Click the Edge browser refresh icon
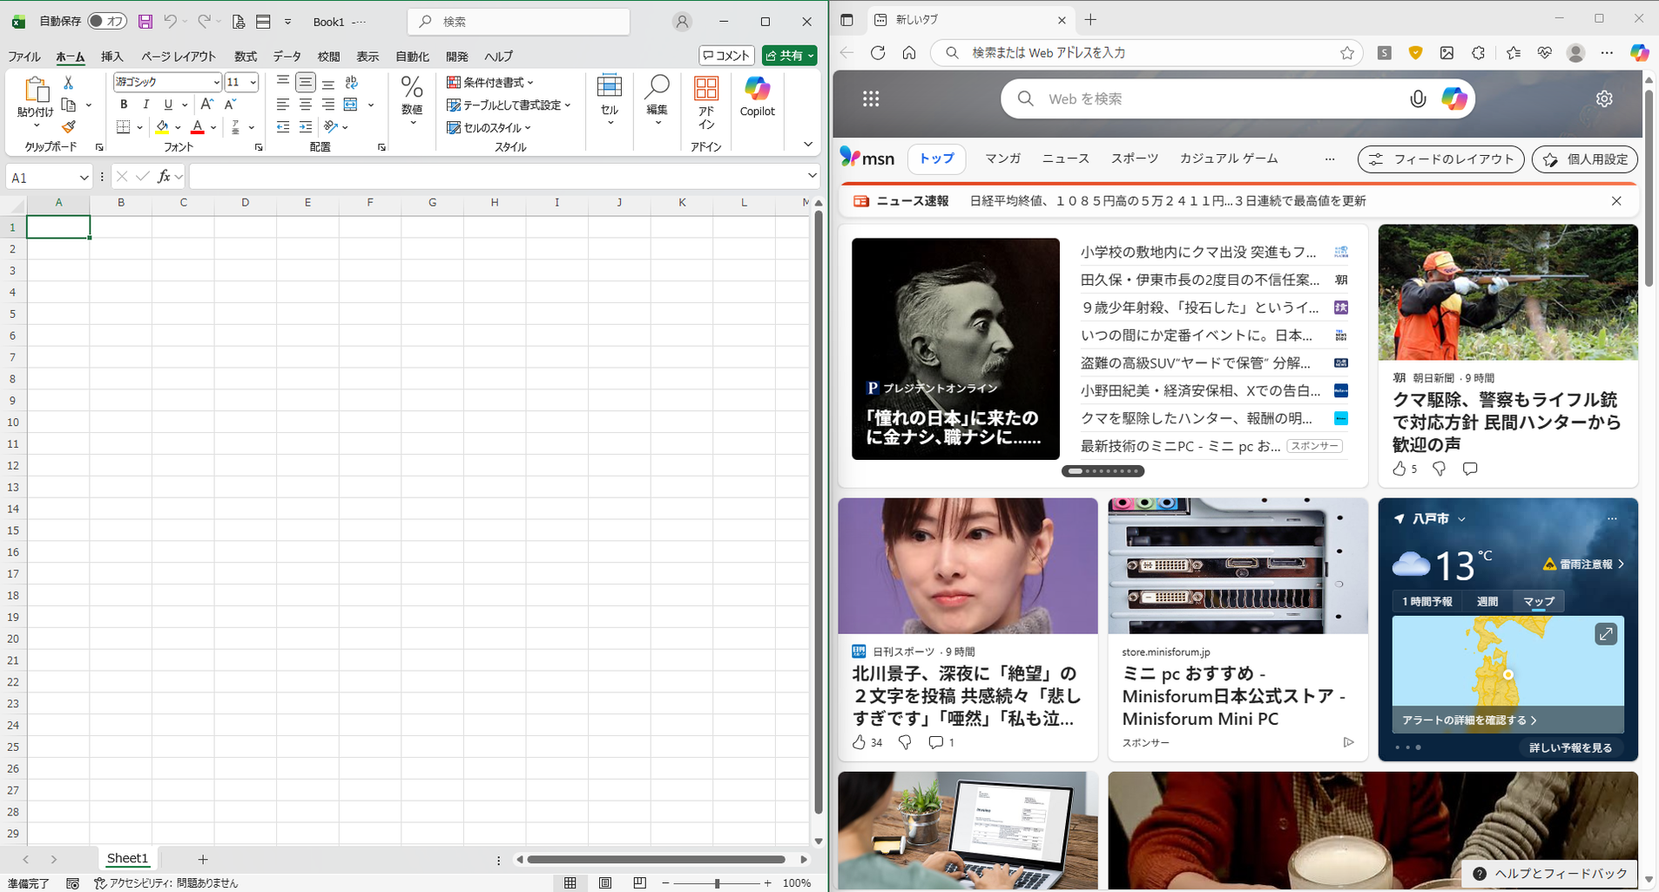The width and height of the screenshot is (1659, 892). point(878,53)
